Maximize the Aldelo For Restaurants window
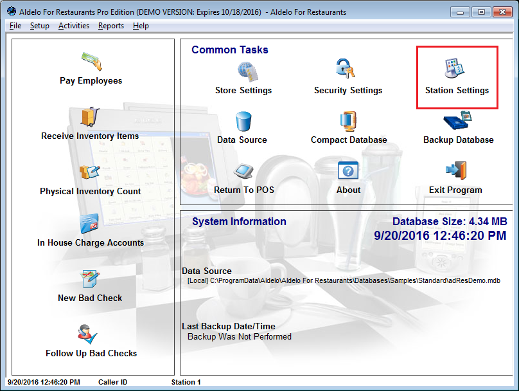Screen dimensions: 519x391 (x=481, y=12)
